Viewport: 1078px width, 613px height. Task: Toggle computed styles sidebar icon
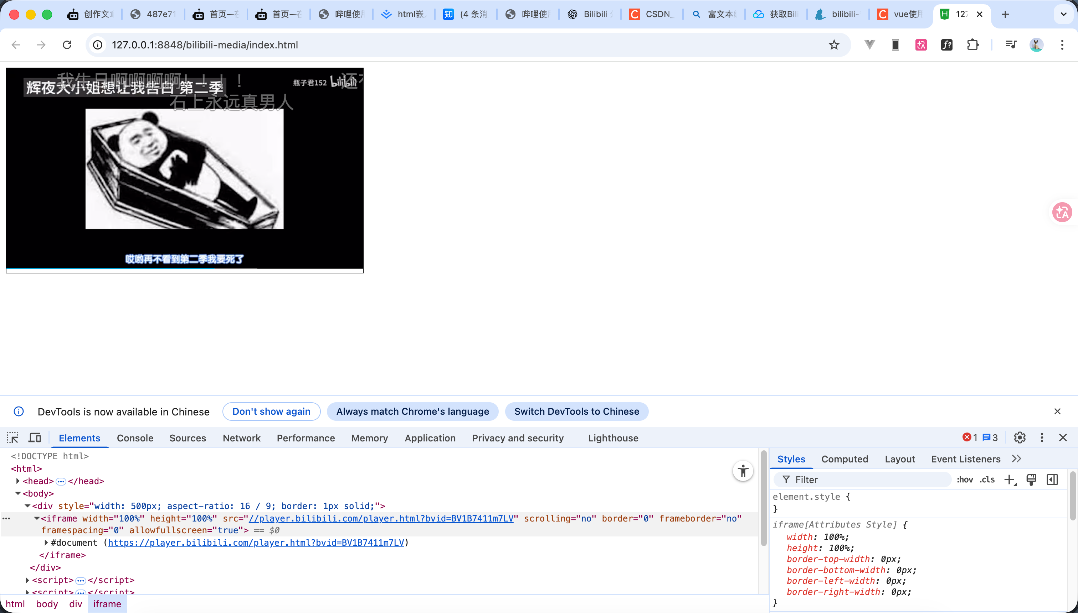coord(1052,480)
